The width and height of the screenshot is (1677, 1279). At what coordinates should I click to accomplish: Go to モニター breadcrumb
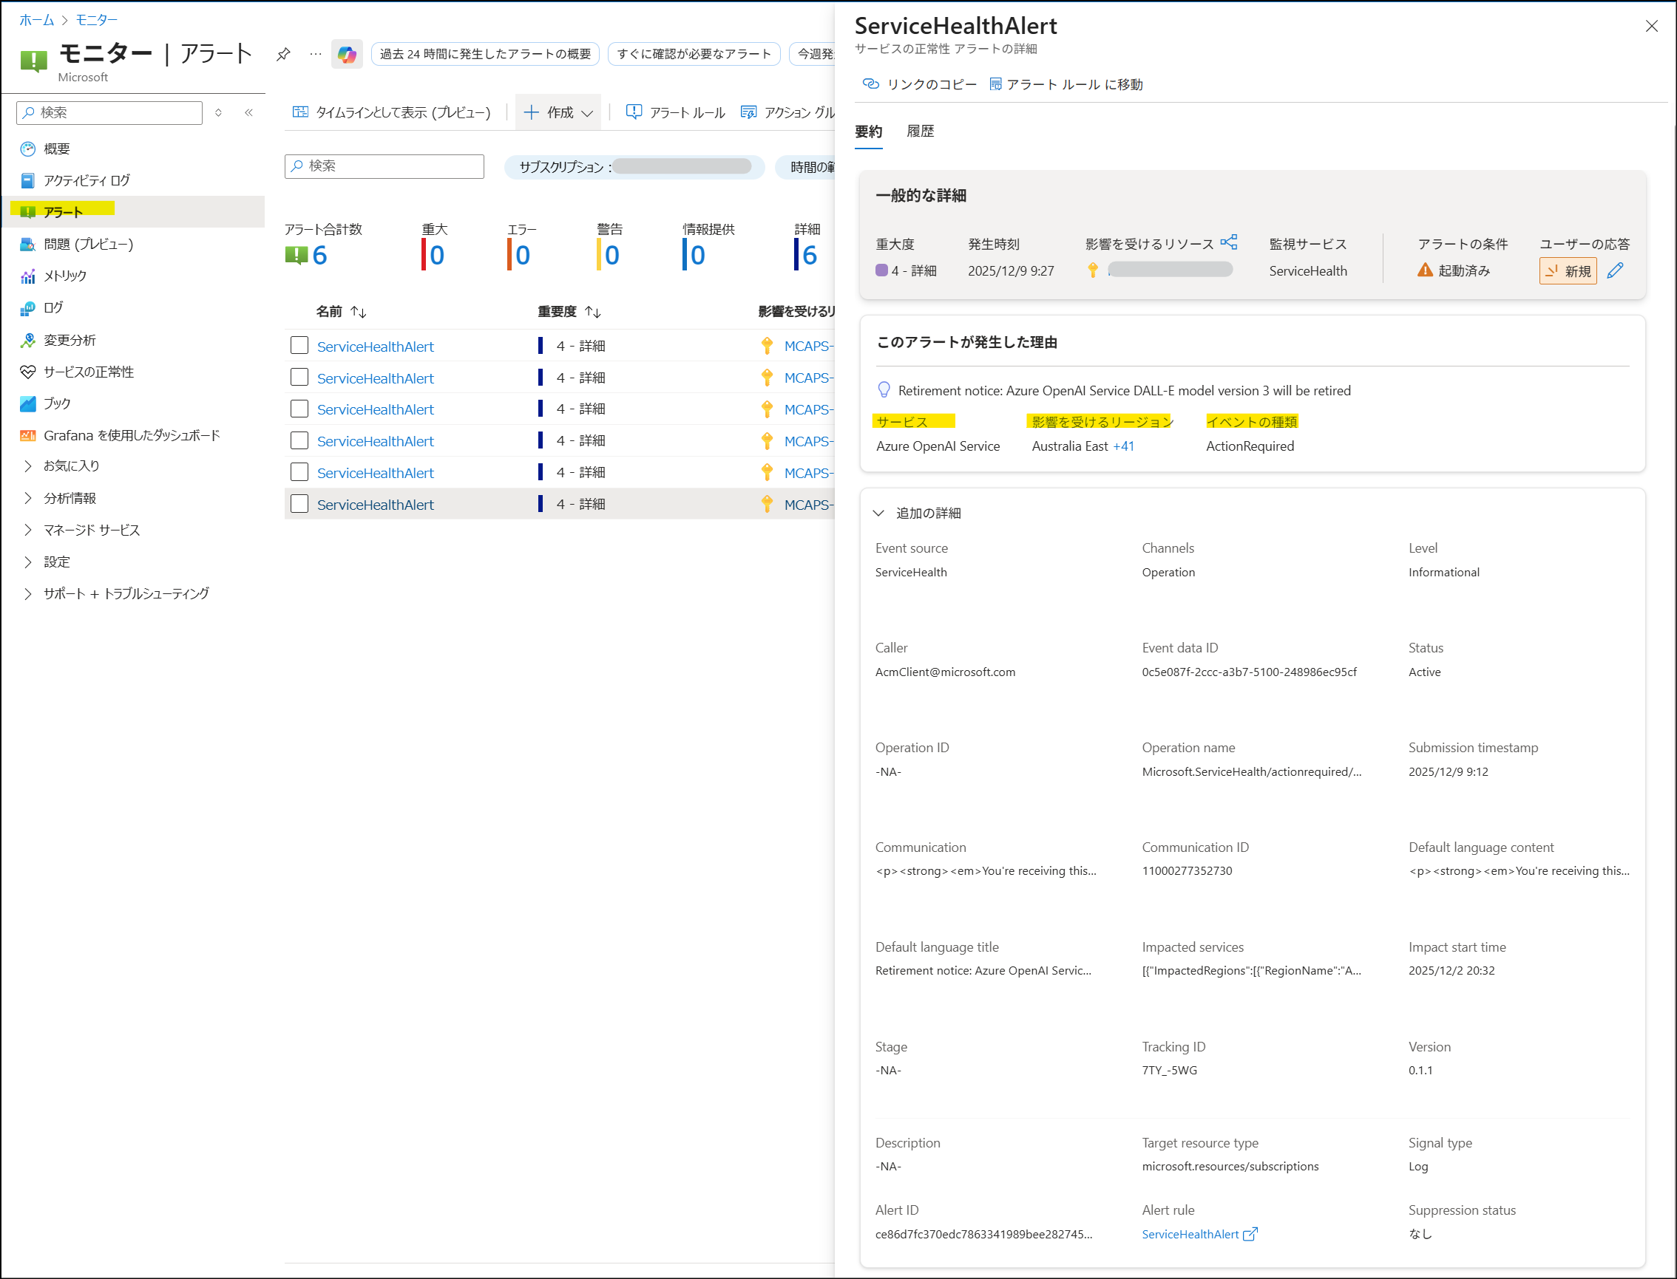tap(96, 20)
